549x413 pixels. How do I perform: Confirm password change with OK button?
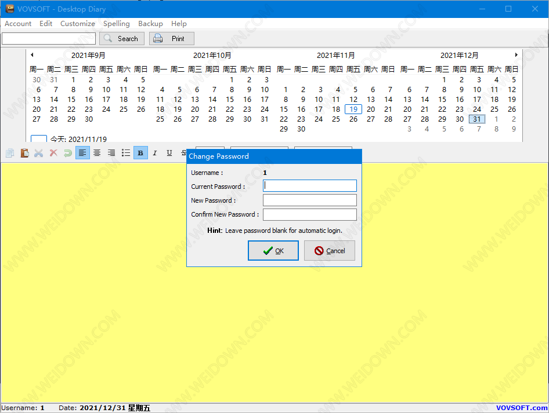click(x=273, y=251)
